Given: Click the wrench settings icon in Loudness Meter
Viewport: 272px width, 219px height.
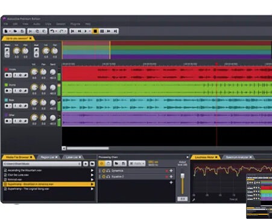Looking at the screenshot, I should 194,200.
